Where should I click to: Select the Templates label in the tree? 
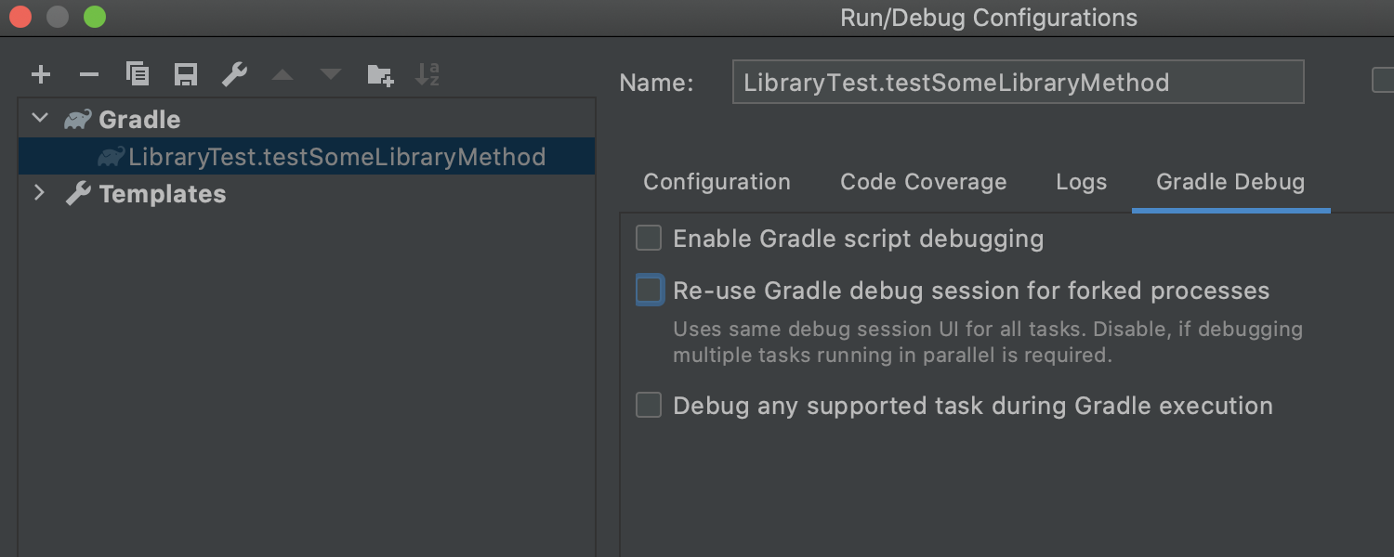163,194
